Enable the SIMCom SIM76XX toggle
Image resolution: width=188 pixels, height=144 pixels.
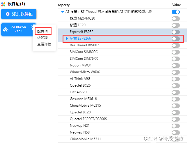(x=176, y=59)
